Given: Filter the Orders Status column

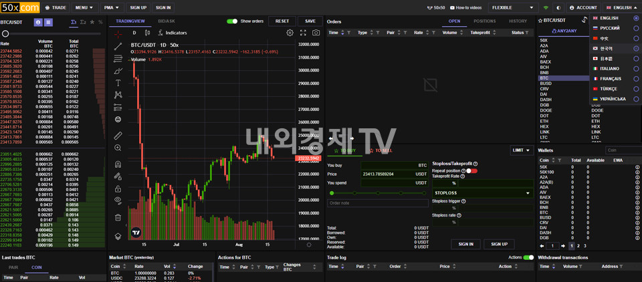Looking at the screenshot, I should 528,32.
